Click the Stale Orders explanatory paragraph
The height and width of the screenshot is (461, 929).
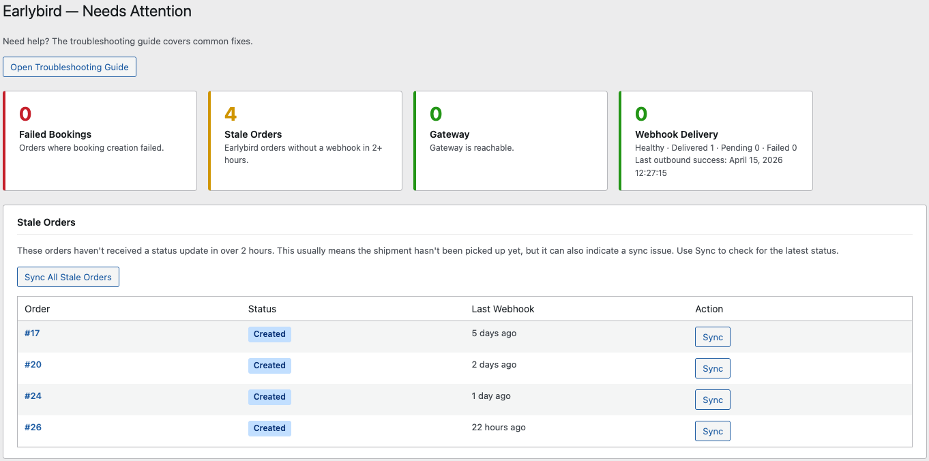pyautogui.click(x=428, y=250)
